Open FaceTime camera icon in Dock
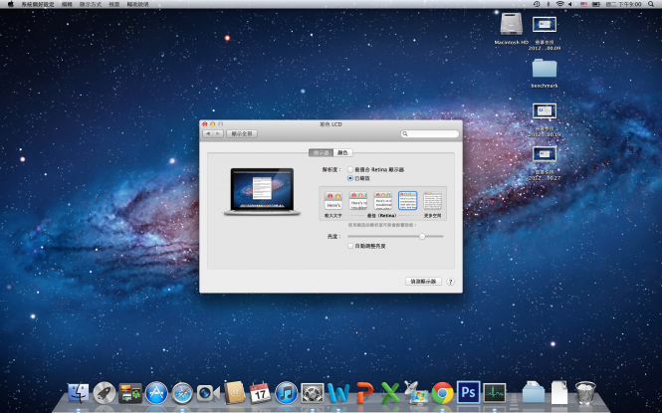The width and height of the screenshot is (662, 413). [x=208, y=394]
